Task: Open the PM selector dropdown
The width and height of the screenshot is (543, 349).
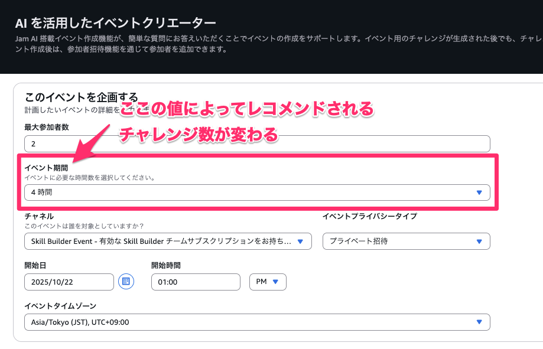Action: (x=268, y=282)
